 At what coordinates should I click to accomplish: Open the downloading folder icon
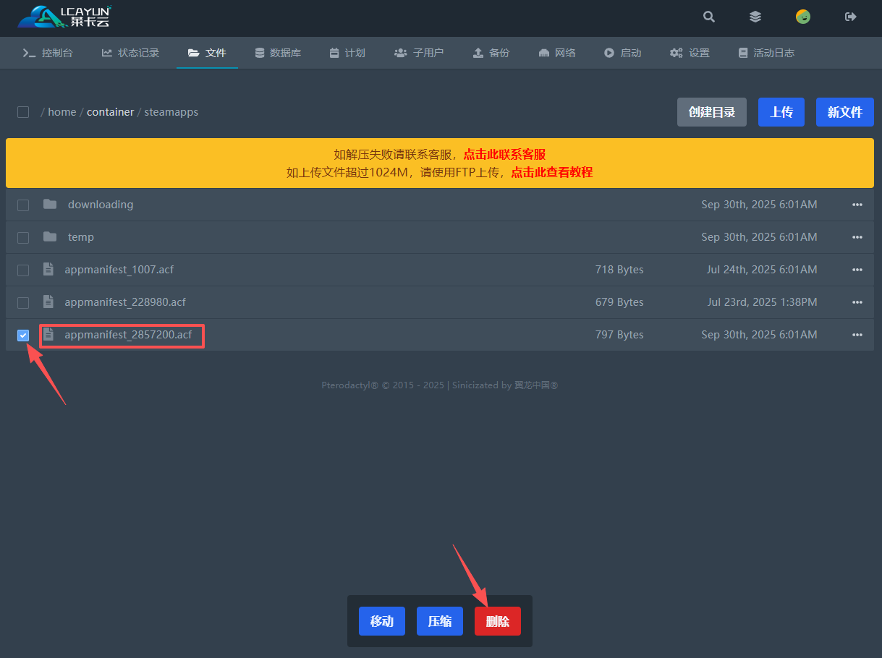pyautogui.click(x=50, y=205)
